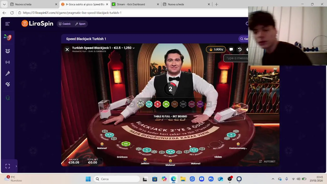Open the live broadcast sidebar icon
This screenshot has width=327, height=184.
pyautogui.click(x=8, y=62)
